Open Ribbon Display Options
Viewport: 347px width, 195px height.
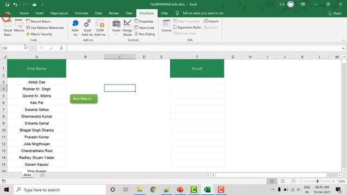(303, 4)
